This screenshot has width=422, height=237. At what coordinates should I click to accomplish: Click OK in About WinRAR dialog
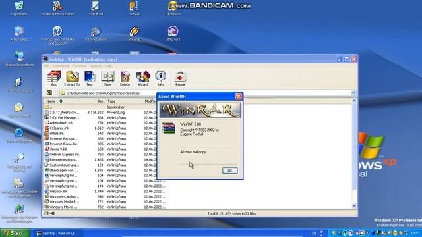pyautogui.click(x=230, y=171)
